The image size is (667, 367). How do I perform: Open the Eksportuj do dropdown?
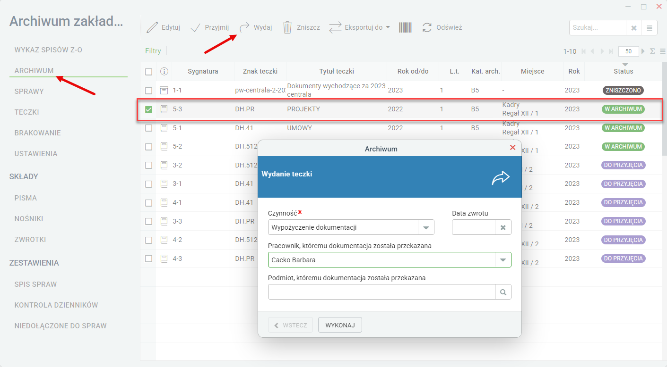[359, 27]
